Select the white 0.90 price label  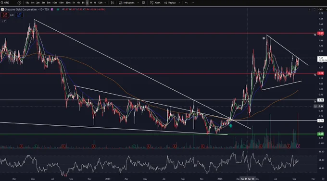pos(321,100)
